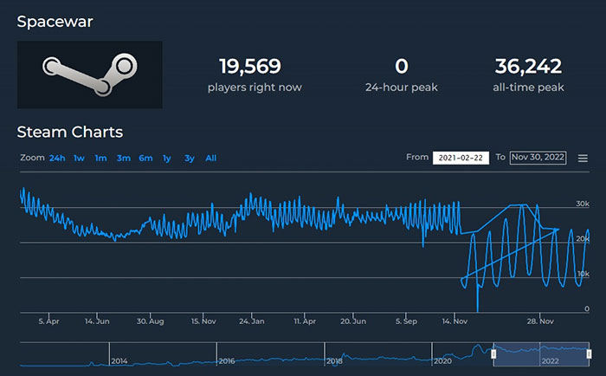Select the 1m zoom option
606x376 pixels.
[100, 158]
